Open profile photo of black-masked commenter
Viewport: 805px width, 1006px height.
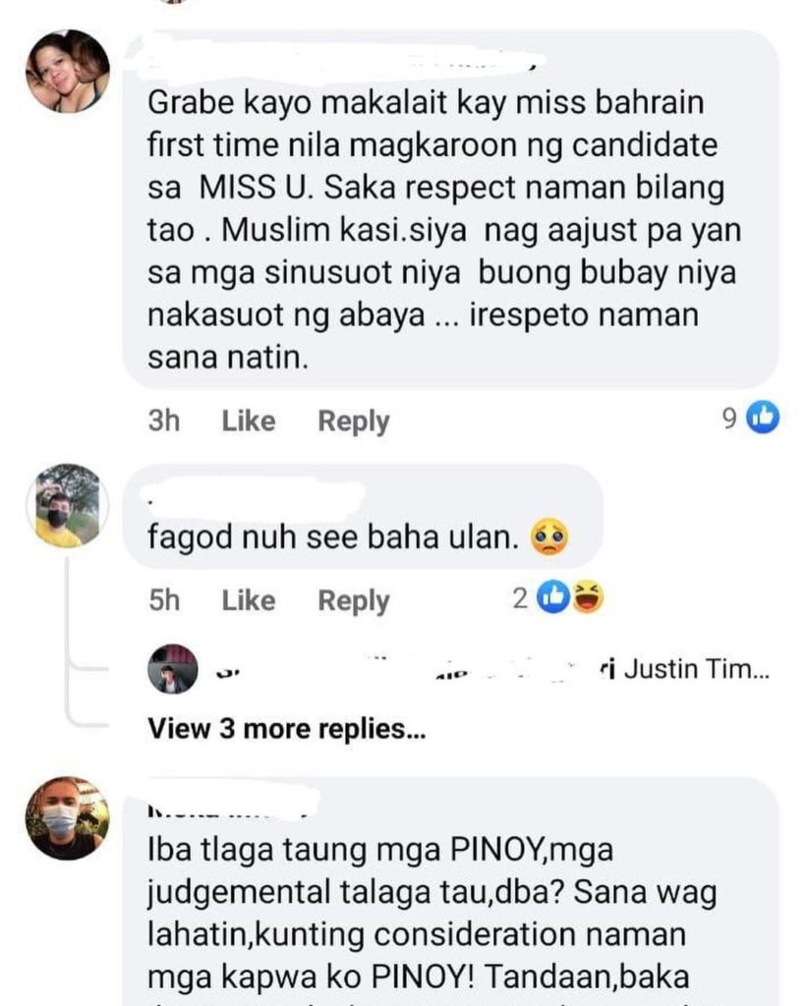[68, 506]
